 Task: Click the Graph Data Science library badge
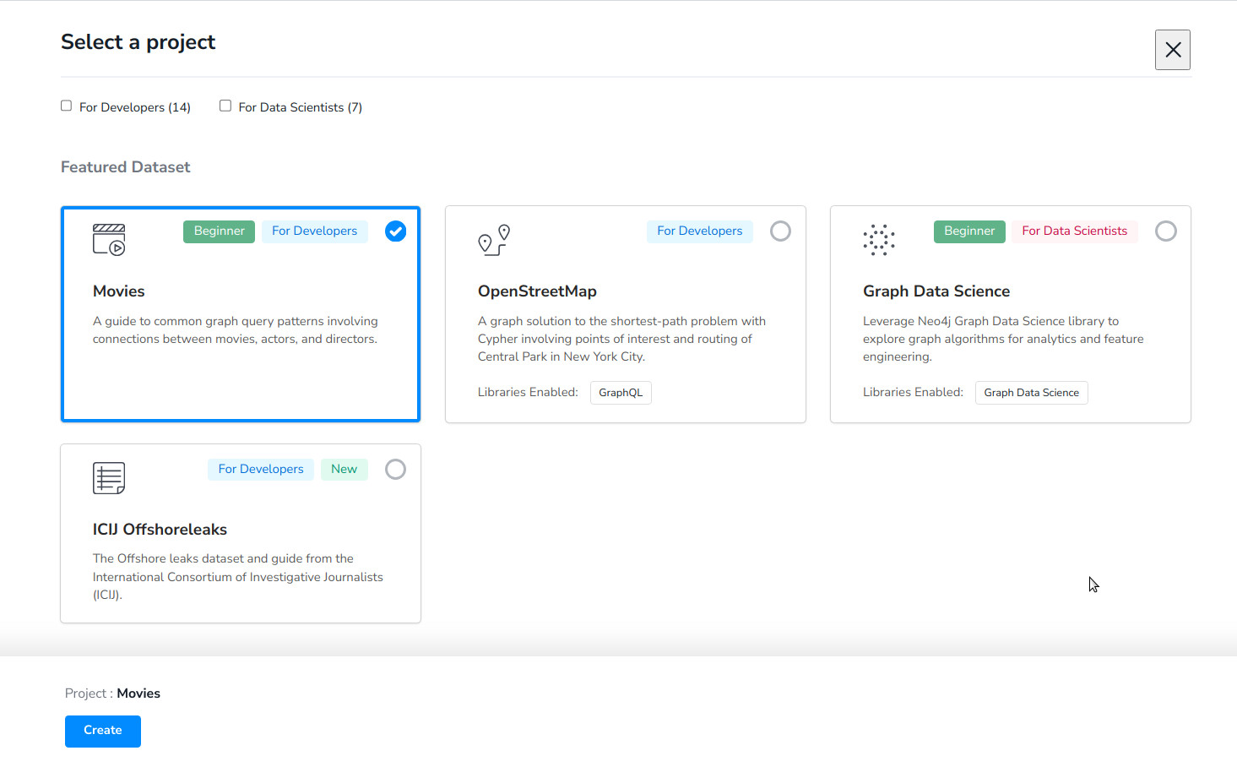[1031, 393]
